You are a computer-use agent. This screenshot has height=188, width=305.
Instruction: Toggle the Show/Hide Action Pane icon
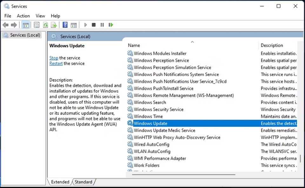[x=74, y=25]
